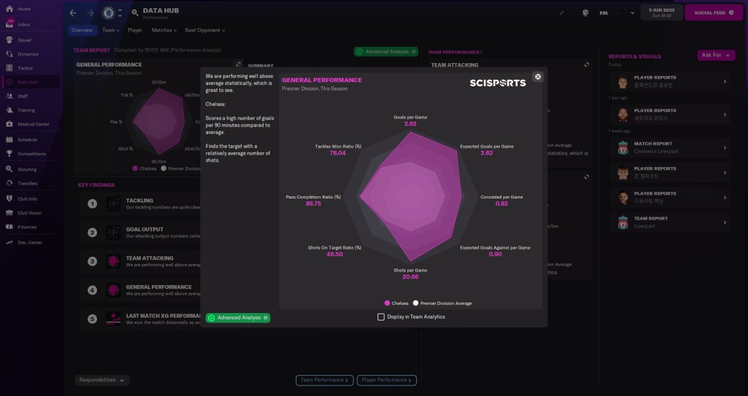Viewport: 748px width, 396px height.
Task: Open the Scouting magnifier icon
Action: 9,169
